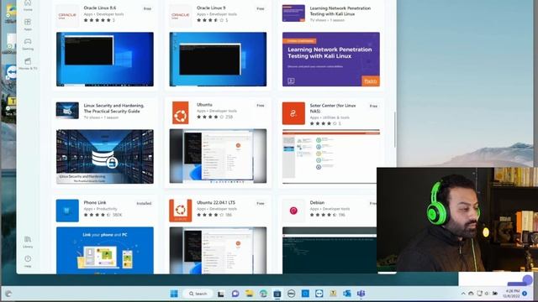The height and width of the screenshot is (302, 538).
Task: Click the Oracle Linux 8.6 screenshot
Action: (x=105, y=60)
